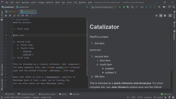
Task: Open the Project tool window sidebar
Action: click(x=2, y=16)
